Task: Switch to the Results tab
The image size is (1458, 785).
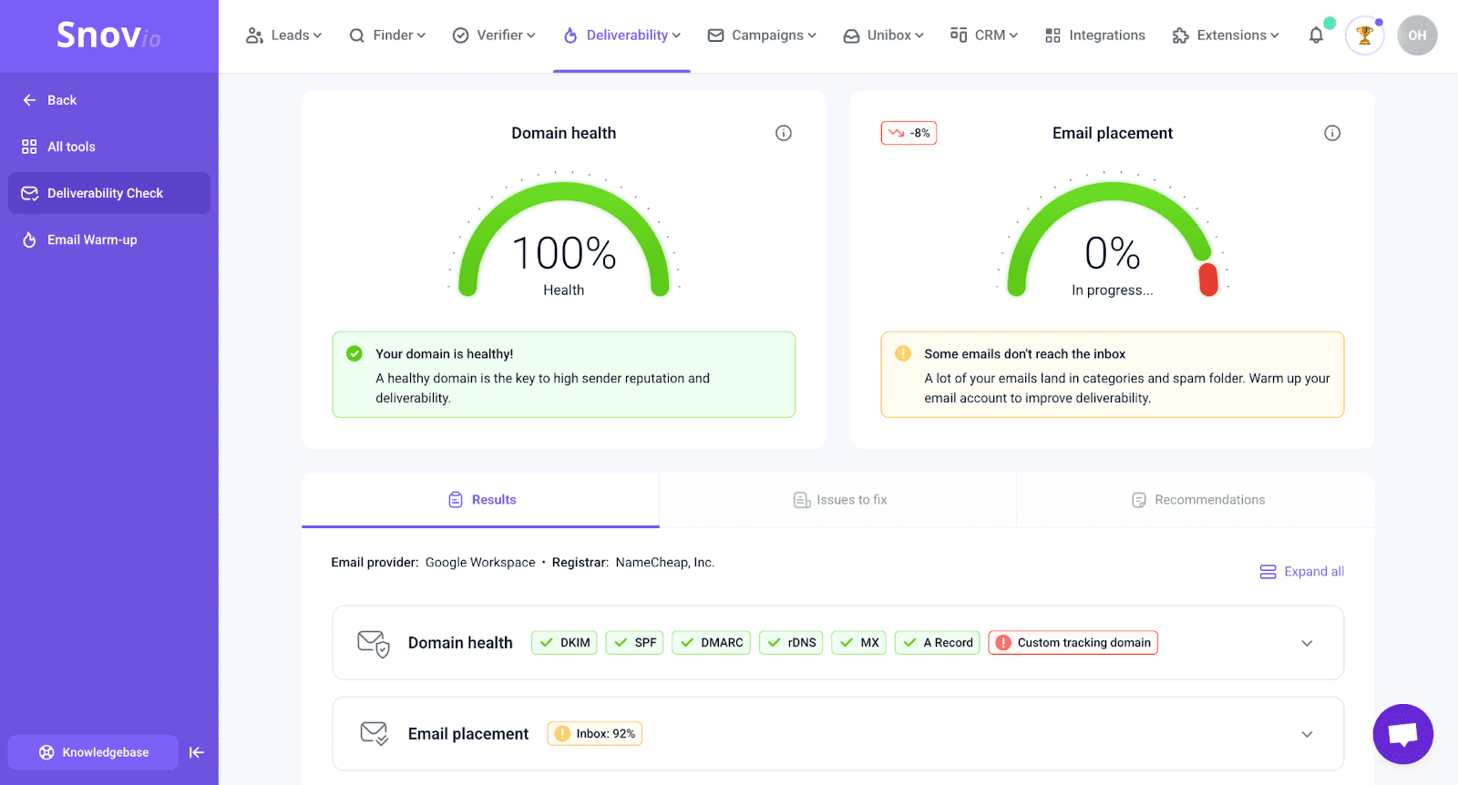Action: pyautogui.click(x=481, y=500)
